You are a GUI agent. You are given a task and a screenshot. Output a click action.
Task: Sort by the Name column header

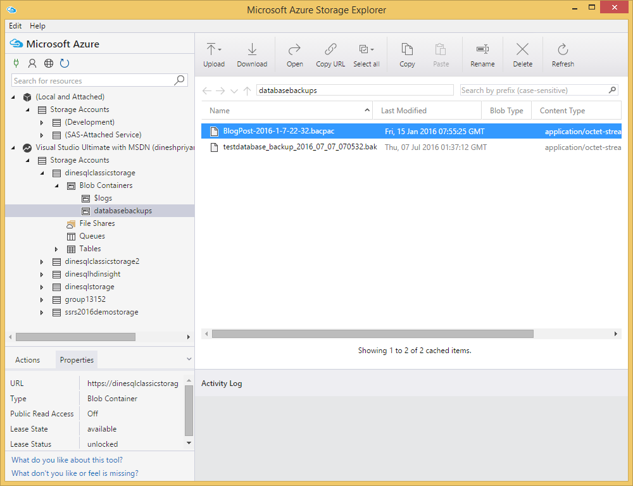[x=287, y=110]
